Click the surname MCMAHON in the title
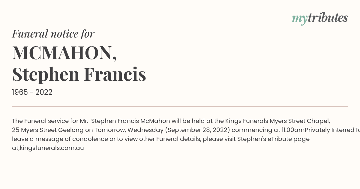This screenshot has height=189, width=360. (64, 53)
